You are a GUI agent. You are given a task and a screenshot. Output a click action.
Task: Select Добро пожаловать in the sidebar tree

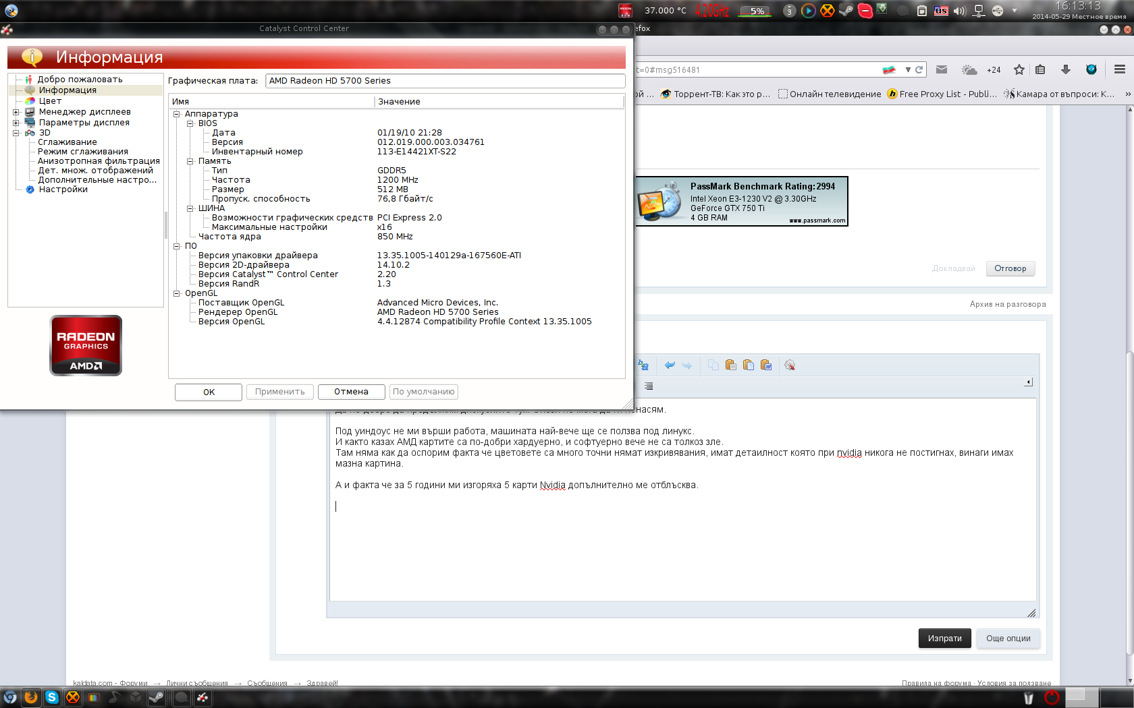(x=80, y=80)
